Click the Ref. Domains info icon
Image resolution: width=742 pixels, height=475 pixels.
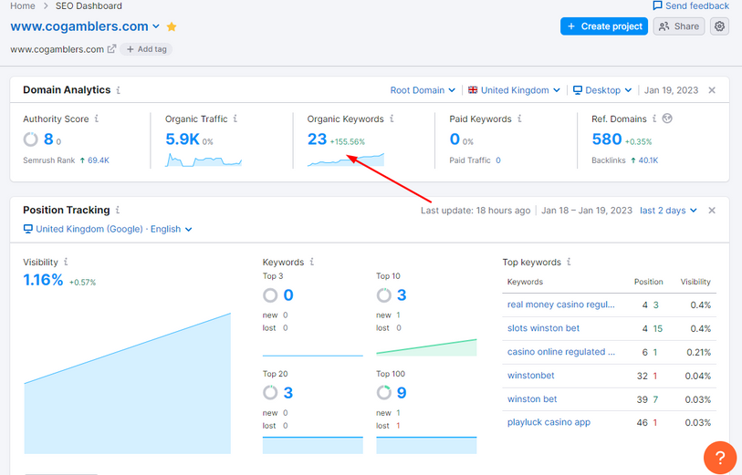point(654,119)
